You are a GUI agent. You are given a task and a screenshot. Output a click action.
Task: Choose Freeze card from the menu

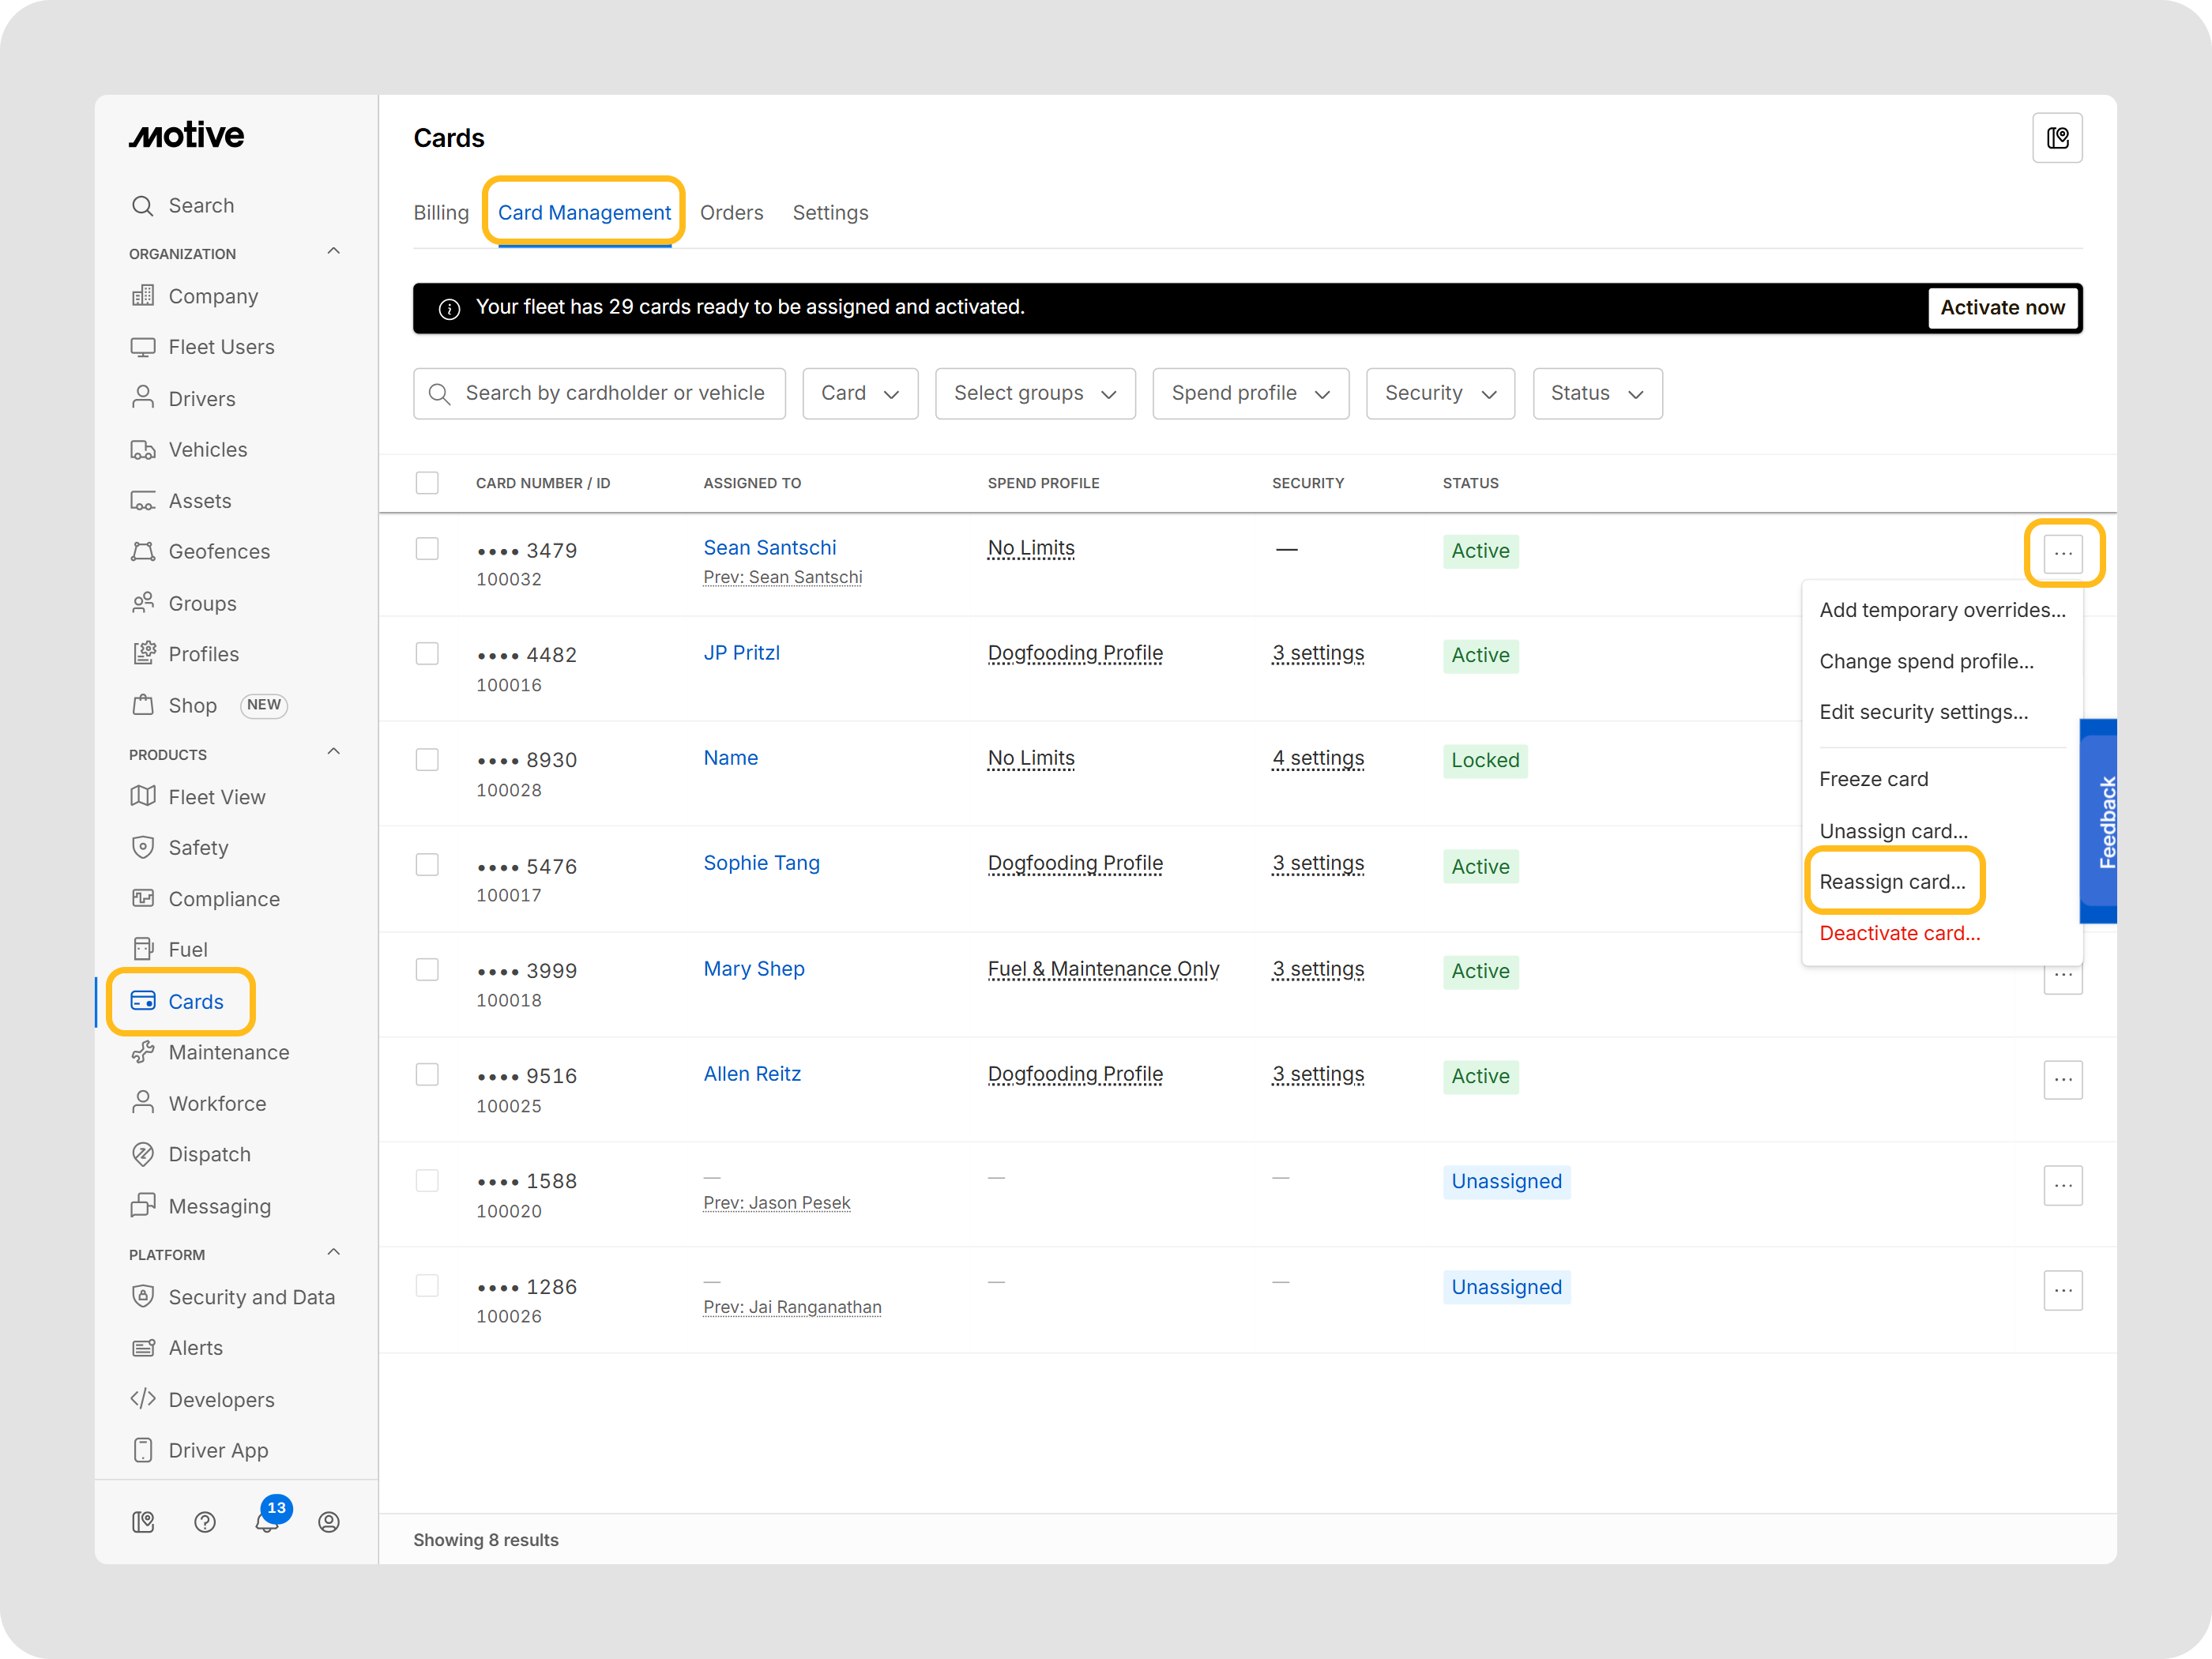pyautogui.click(x=1873, y=779)
